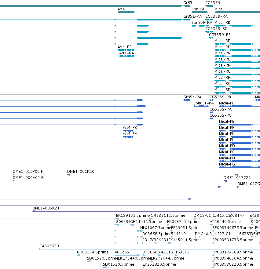Click the RP003538220.5prime EST label
Image resolution: width=260 pixels, height=269 pixels.
233,264
